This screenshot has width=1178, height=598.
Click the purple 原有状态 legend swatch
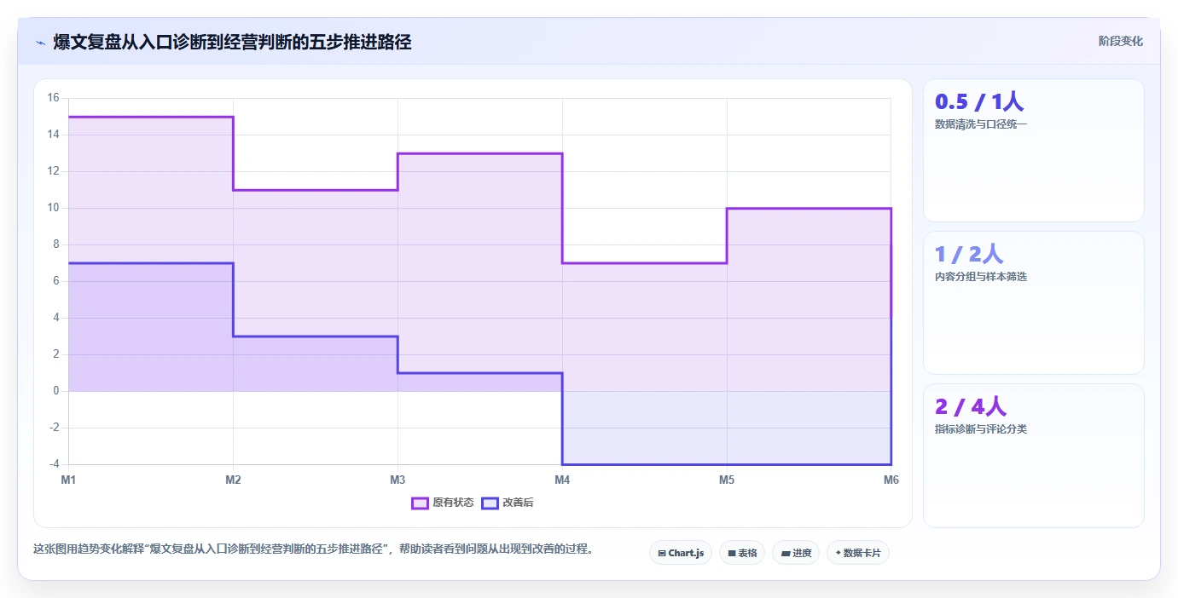pos(420,503)
